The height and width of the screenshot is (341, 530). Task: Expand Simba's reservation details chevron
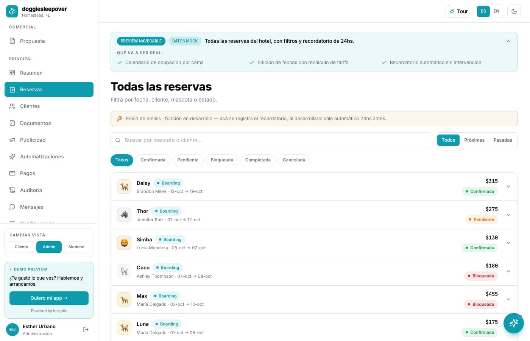[x=508, y=243]
